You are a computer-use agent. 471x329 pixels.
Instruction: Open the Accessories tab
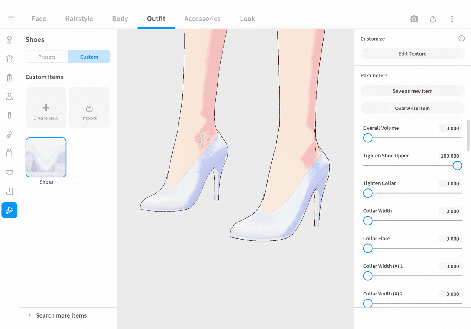(203, 19)
